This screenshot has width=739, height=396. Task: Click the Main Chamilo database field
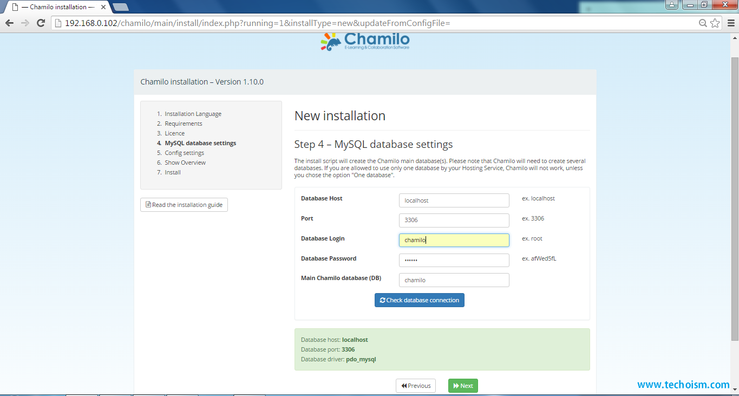coord(454,280)
